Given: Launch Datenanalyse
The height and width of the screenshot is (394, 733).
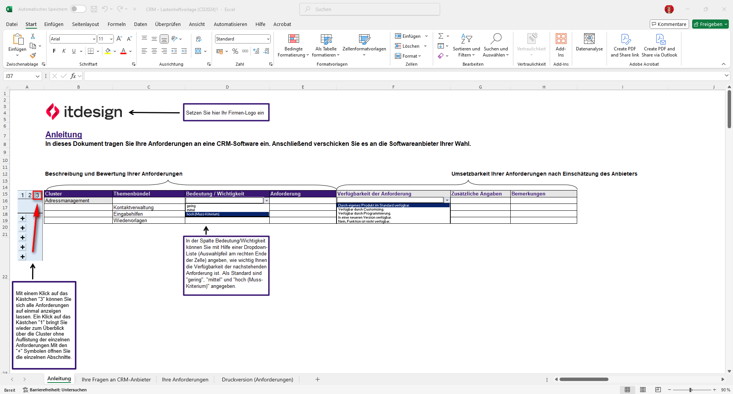Looking at the screenshot, I should point(589,42).
